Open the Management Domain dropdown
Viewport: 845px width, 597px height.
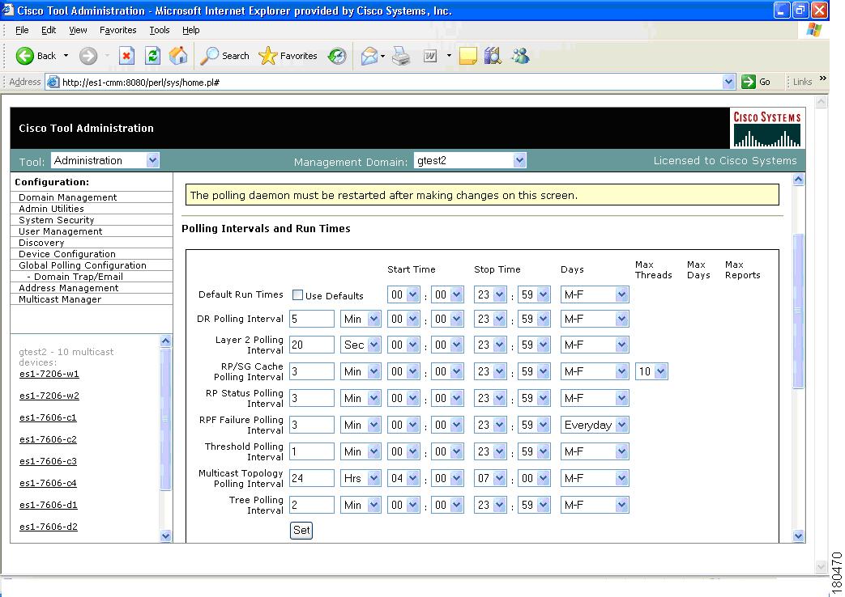coord(470,160)
